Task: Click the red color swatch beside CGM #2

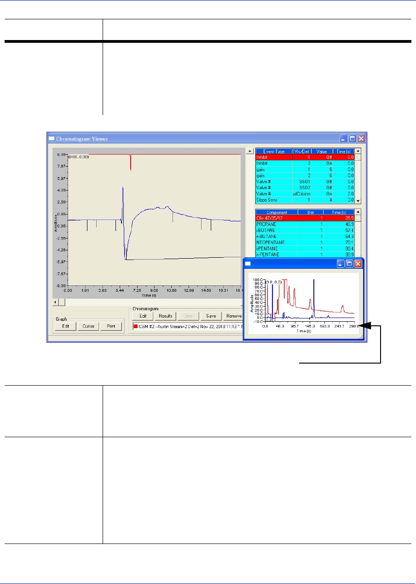Action: 135,327
